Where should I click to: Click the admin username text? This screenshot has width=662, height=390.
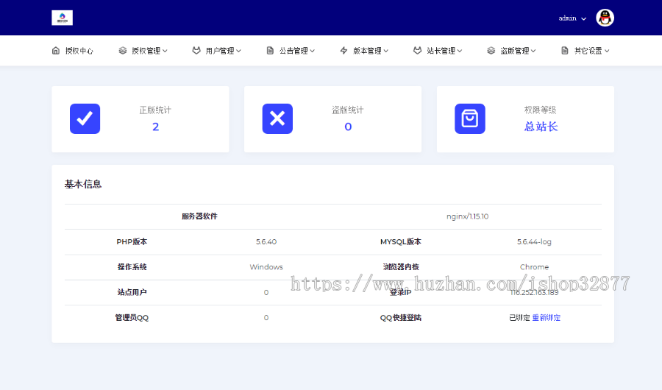[567, 18]
